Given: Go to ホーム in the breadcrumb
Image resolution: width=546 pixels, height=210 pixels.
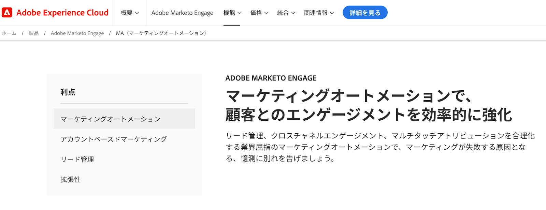Looking at the screenshot, I should click(x=9, y=33).
